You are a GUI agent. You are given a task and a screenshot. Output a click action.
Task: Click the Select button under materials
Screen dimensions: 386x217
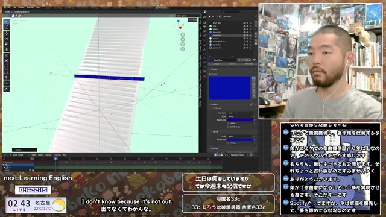click(232, 64)
